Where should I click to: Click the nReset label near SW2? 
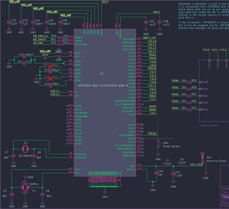152,134
